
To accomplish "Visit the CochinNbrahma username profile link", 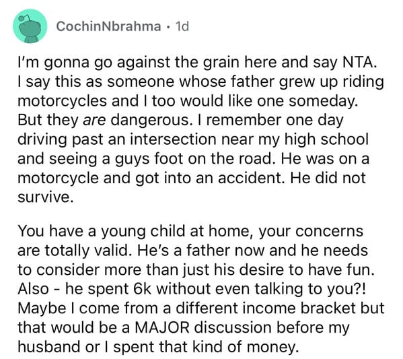I will point(109,26).
